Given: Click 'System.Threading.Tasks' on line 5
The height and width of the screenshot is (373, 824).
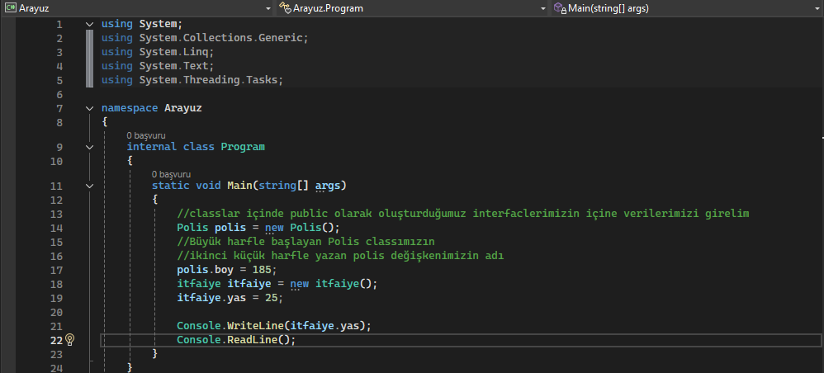Looking at the screenshot, I should point(209,80).
